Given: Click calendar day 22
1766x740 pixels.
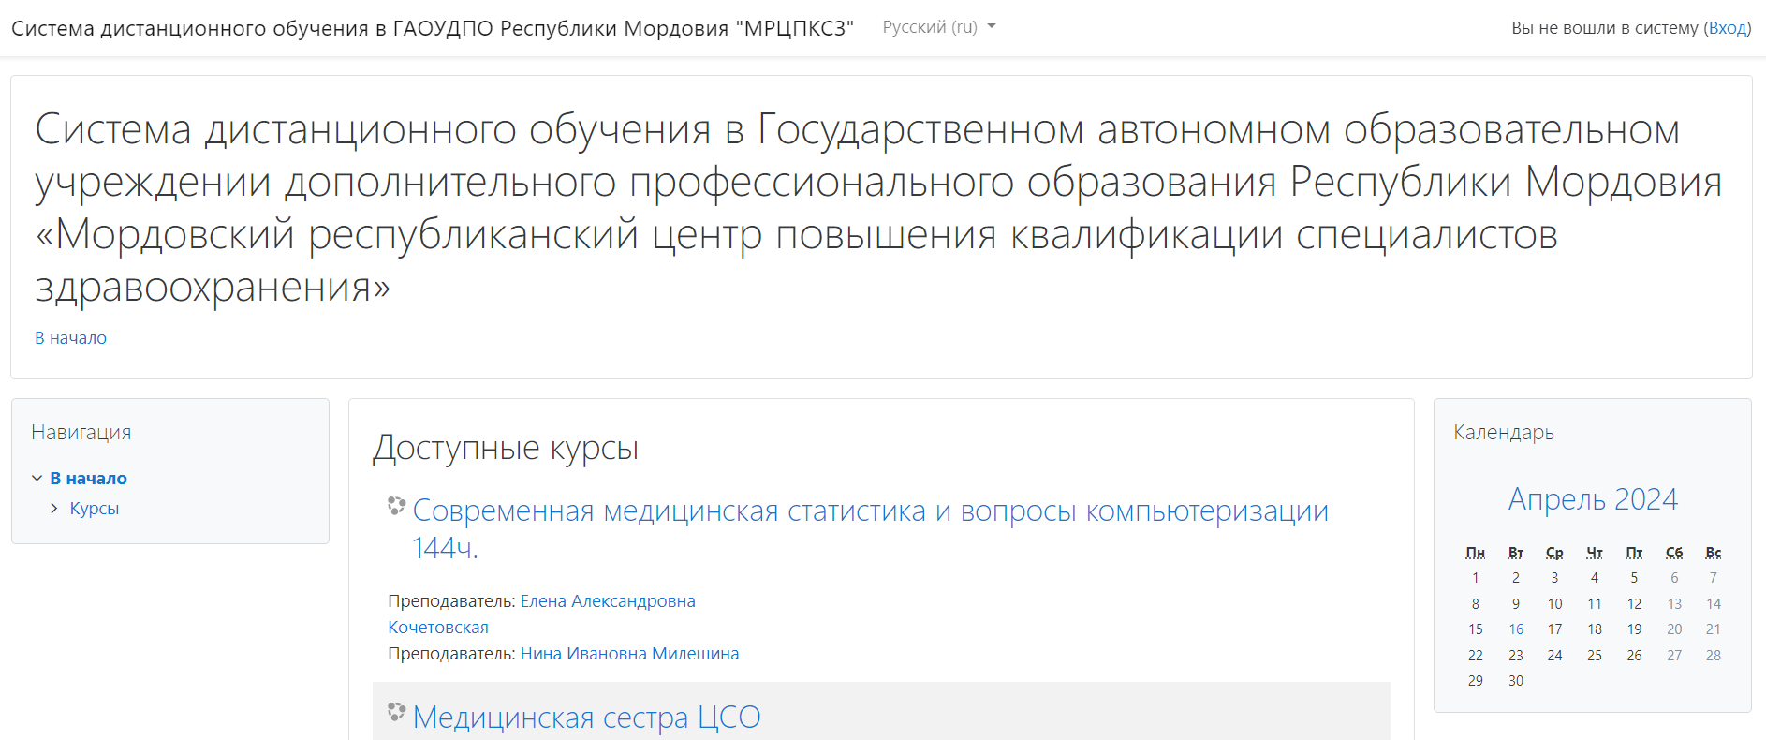Looking at the screenshot, I should click(1476, 656).
